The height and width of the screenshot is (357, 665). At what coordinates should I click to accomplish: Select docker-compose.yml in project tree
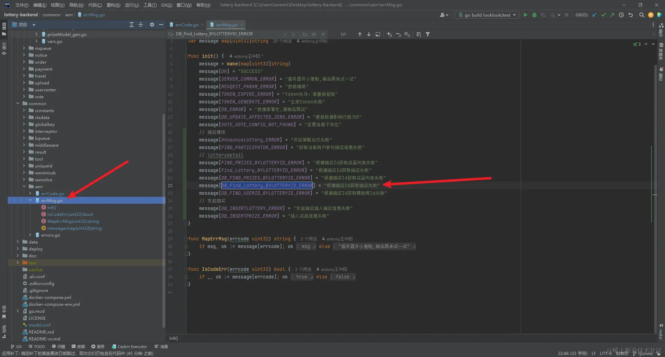click(50, 297)
